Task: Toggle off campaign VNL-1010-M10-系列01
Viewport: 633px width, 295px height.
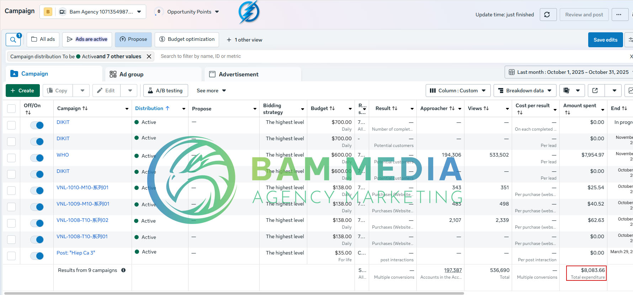Action: [37, 191]
